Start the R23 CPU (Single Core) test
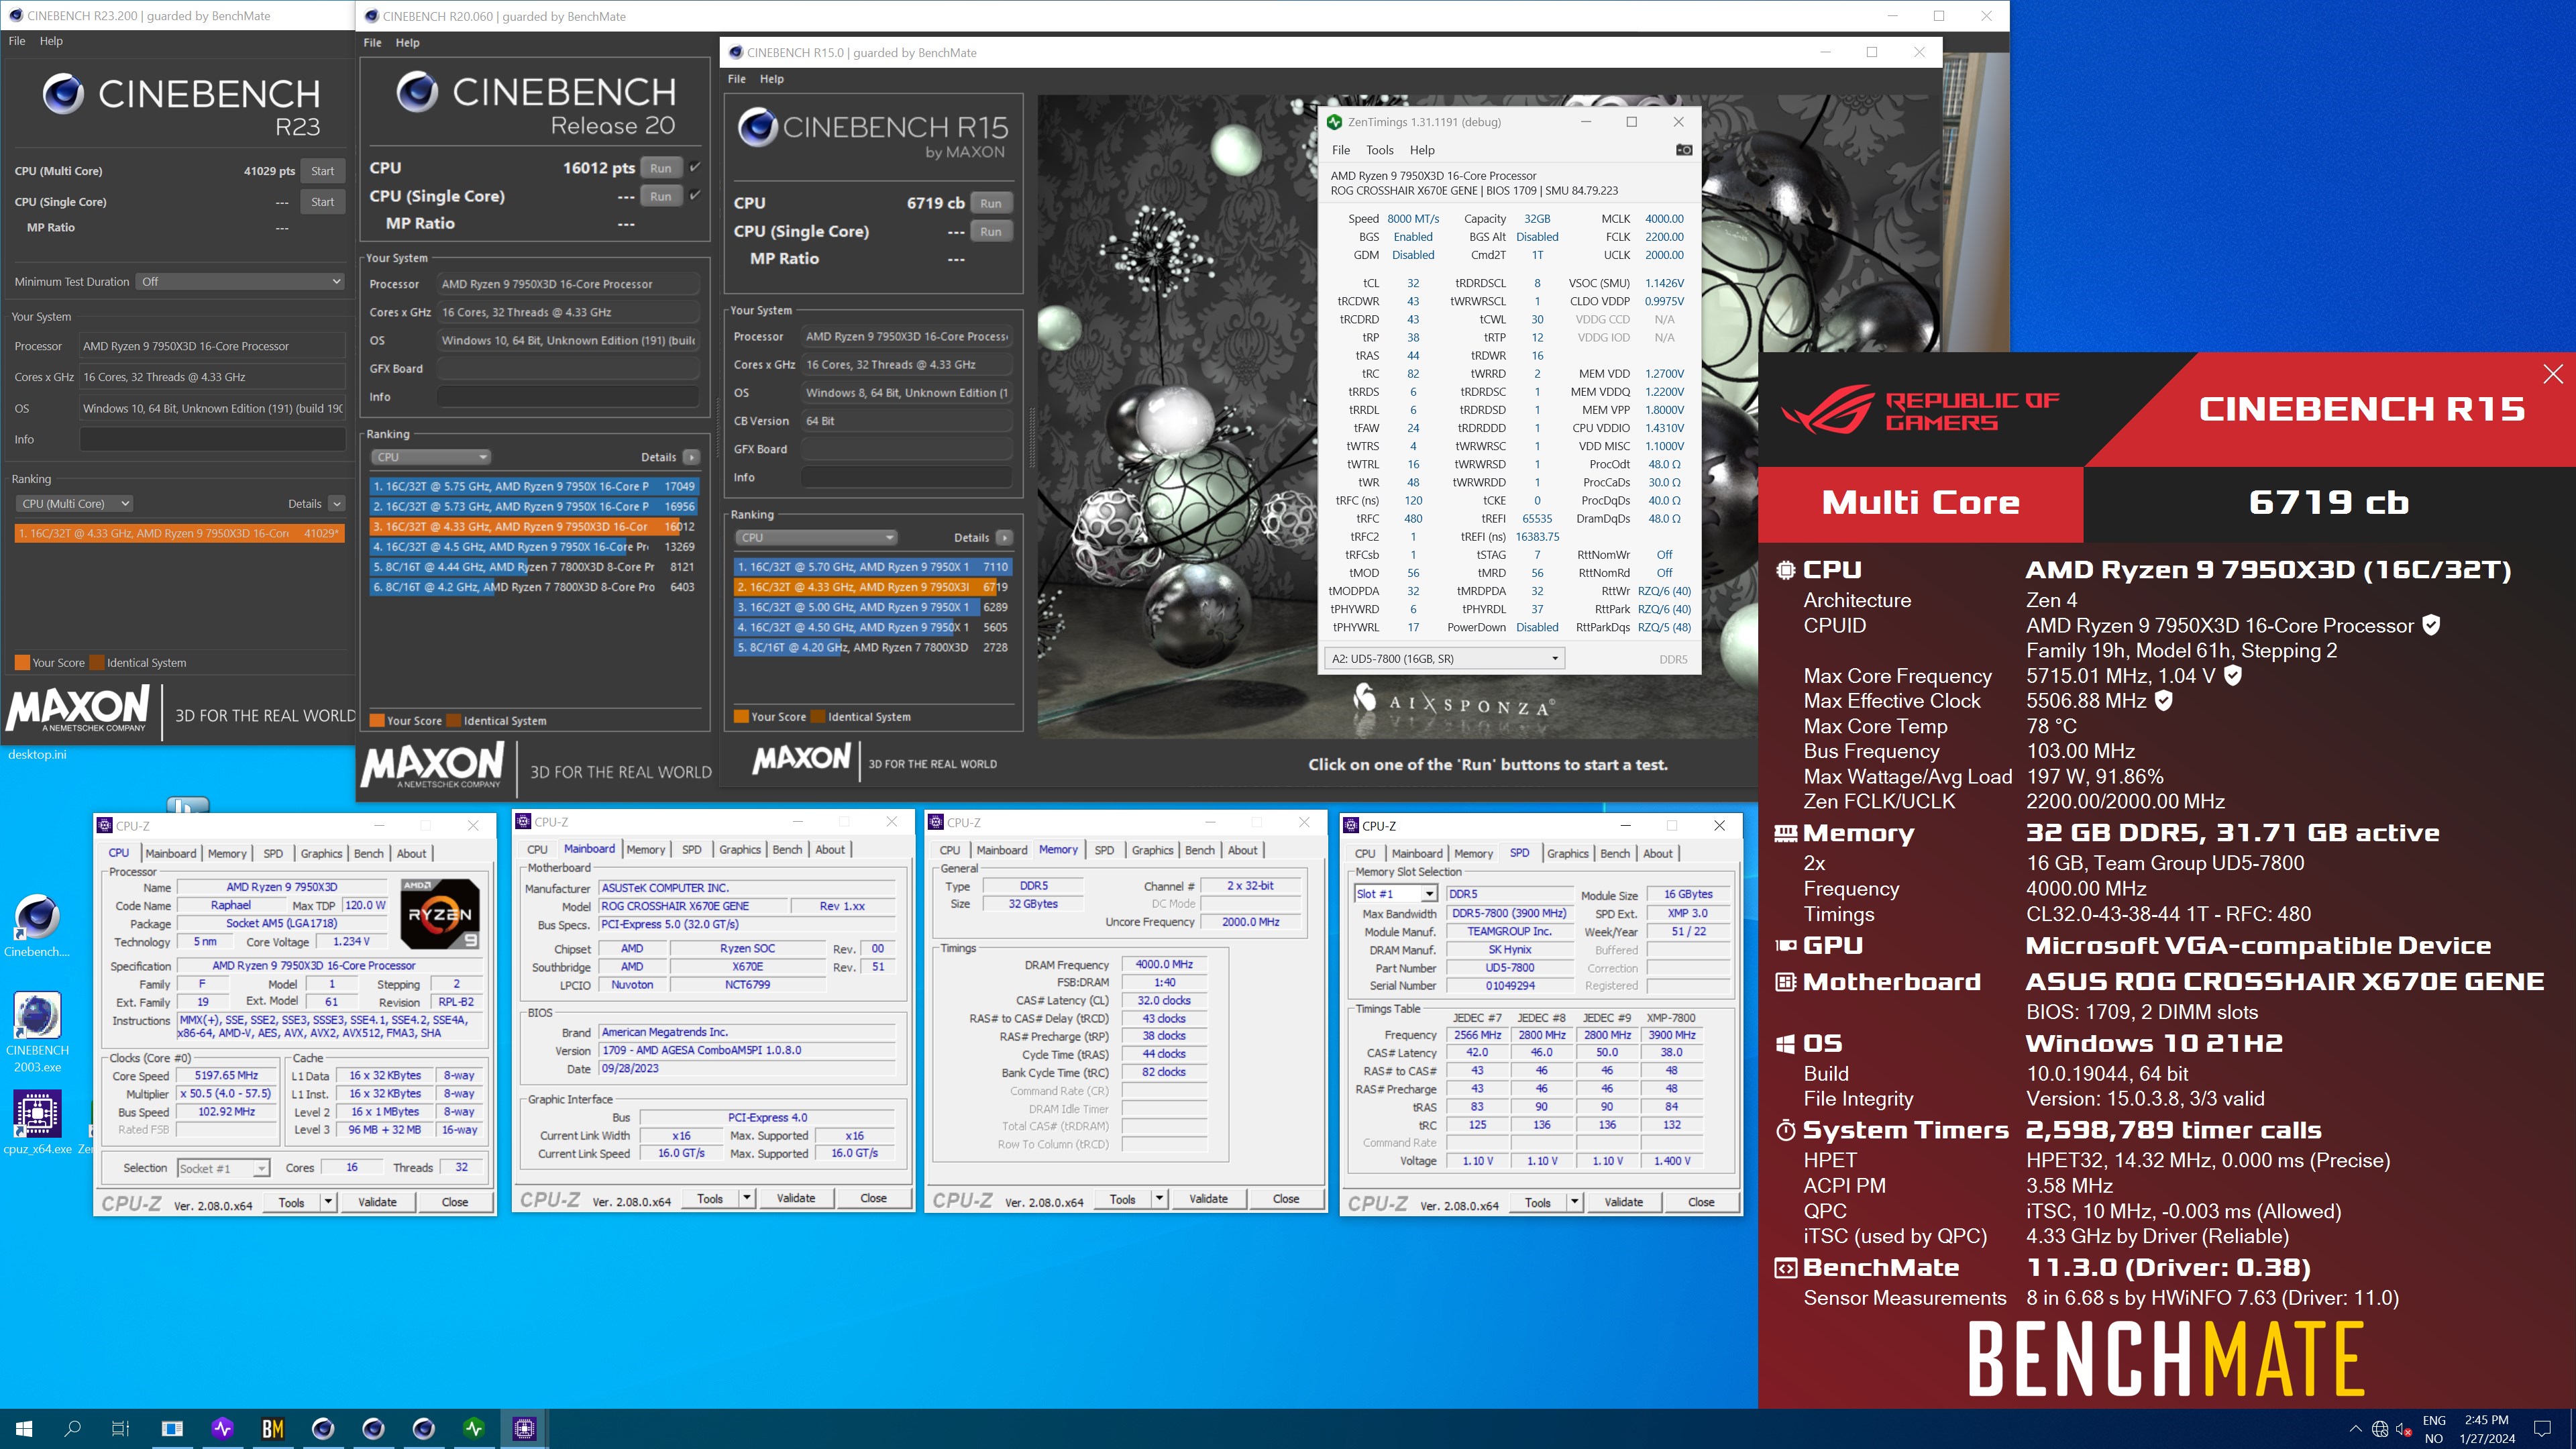Screen dimensions: 2576x1449 (x=322, y=202)
